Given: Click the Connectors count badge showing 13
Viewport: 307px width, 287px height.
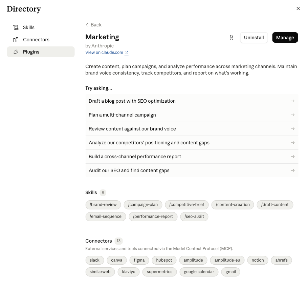Looking at the screenshot, I should (x=118, y=241).
